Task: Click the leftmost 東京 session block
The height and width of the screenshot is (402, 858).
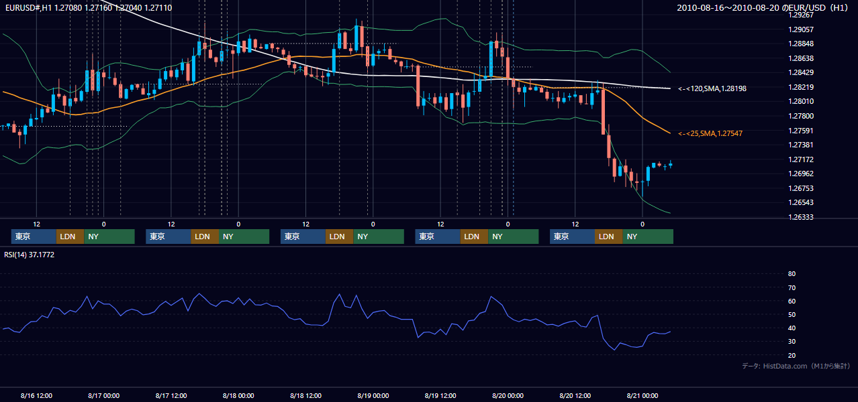Action: 34,237
